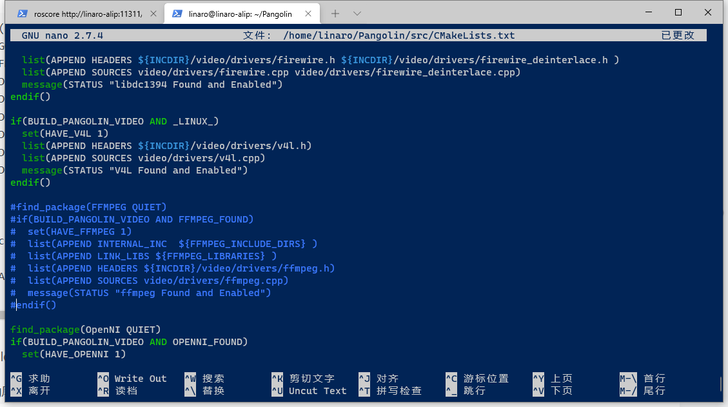Click the ^_ 跳行 go to line shortcut
The image size is (728, 407).
(466, 391)
